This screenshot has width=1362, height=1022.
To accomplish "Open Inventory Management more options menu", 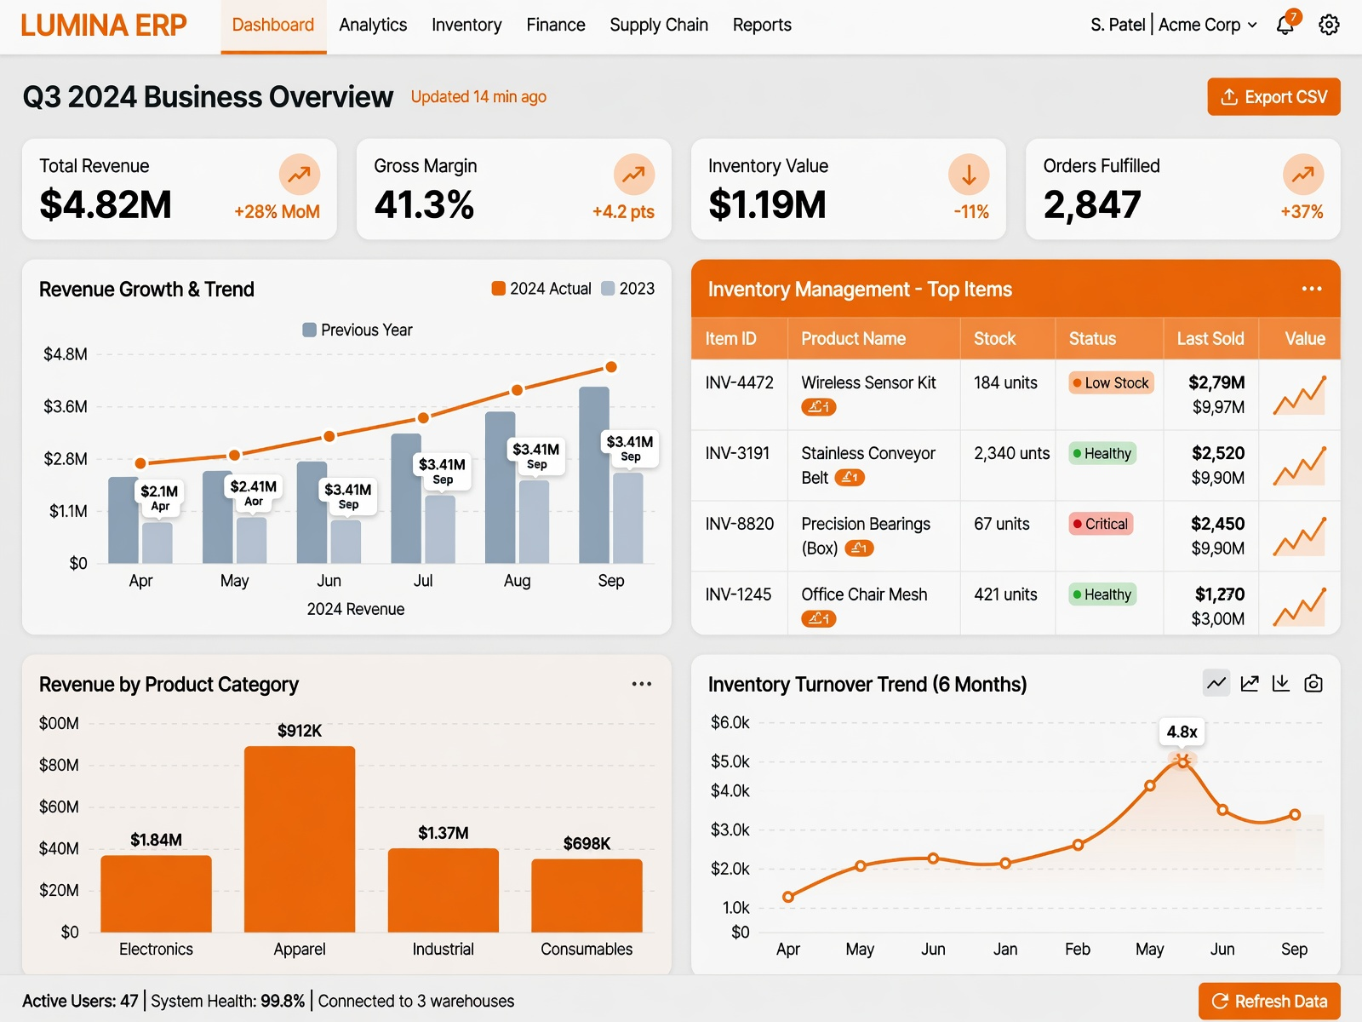I will click(x=1312, y=289).
